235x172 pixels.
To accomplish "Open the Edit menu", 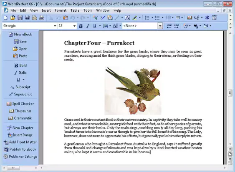I will click(23, 10).
